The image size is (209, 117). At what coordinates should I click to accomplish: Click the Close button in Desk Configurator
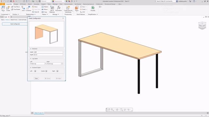click(x=36, y=79)
